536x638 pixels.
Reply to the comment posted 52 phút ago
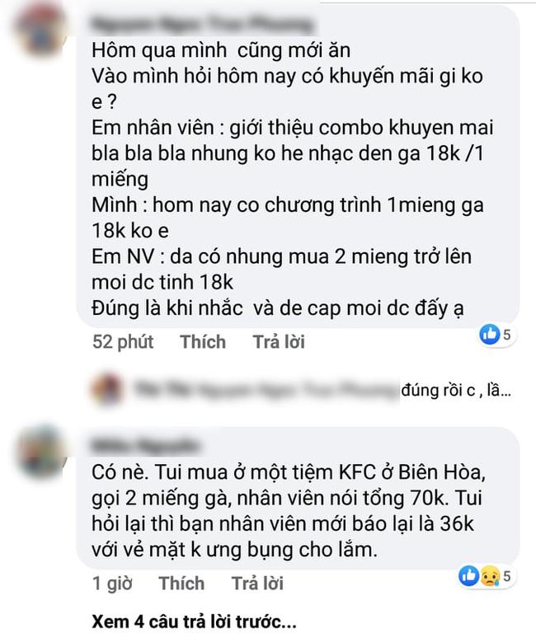[279, 342]
